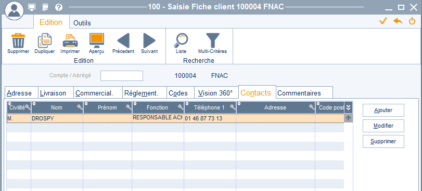
Task: Expand the table columns double-chevron button
Action: pyautogui.click(x=348, y=107)
